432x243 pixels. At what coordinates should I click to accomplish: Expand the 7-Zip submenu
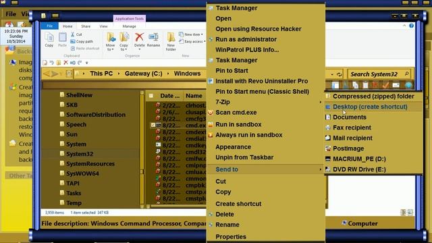[320, 102]
